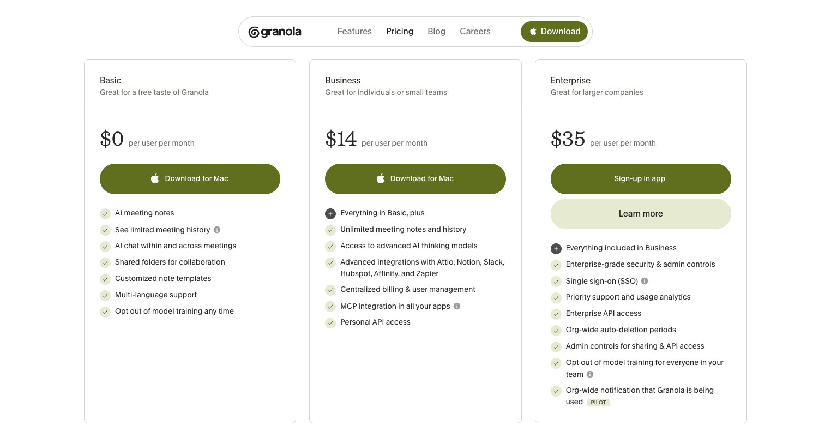
Task: Click the checkmark next to 'AI meeting notes'
Action: click(105, 214)
